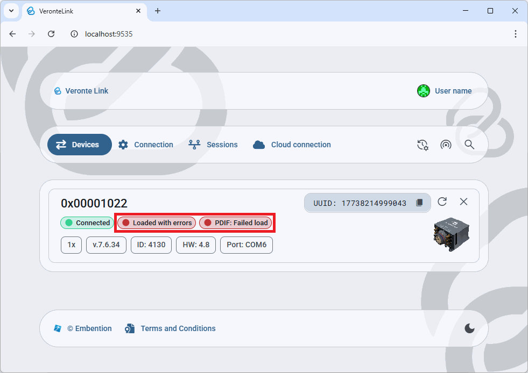Go to Cloud connection tab
Image resolution: width=528 pixels, height=373 pixels.
pyautogui.click(x=292, y=145)
